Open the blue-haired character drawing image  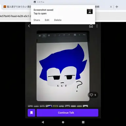63,66
